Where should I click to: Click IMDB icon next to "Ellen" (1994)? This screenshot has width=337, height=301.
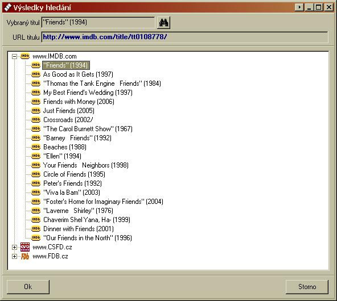click(x=36, y=156)
